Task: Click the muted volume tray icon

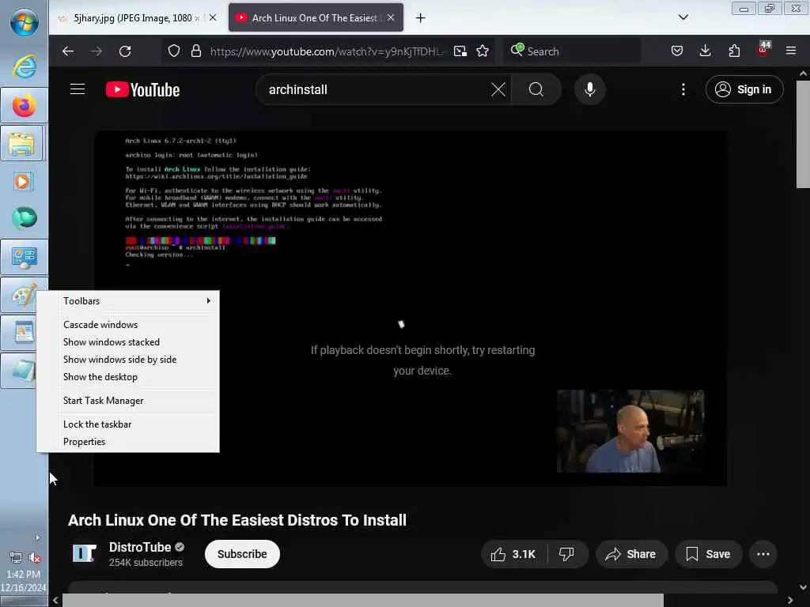Action: tap(34, 557)
